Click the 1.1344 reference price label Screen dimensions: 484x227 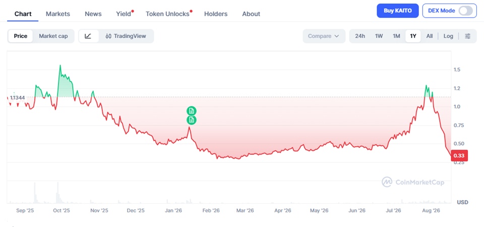coord(17,97)
